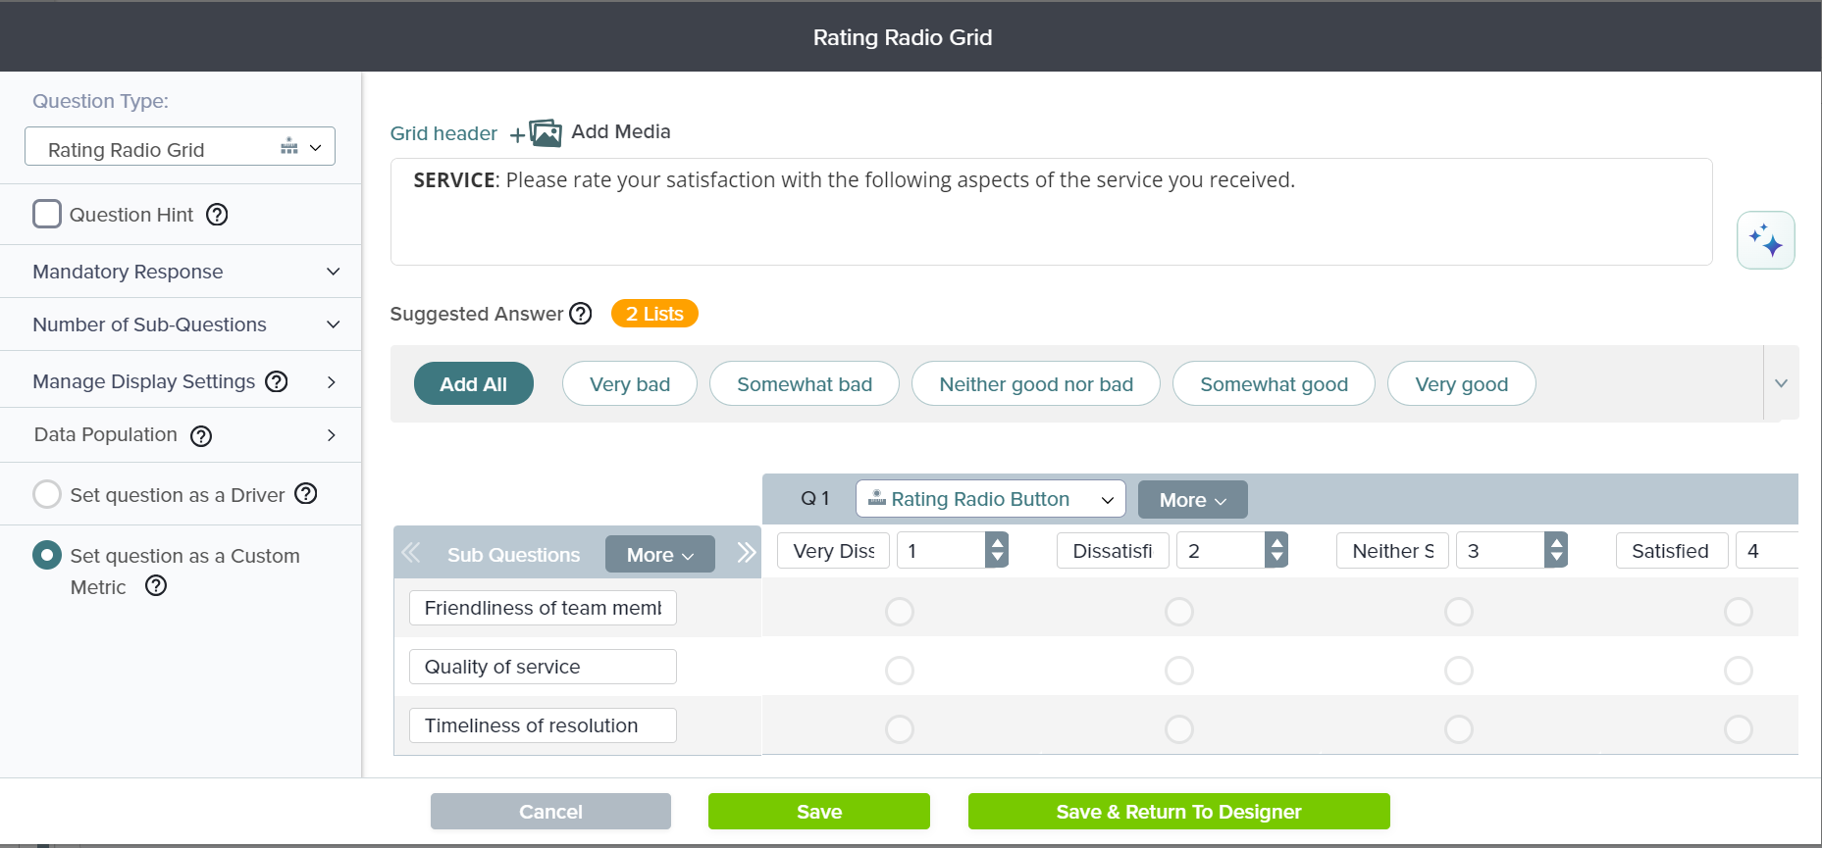Image resolution: width=1822 pixels, height=848 pixels.
Task: Select Set question as a Driver radio
Action: tap(47, 494)
